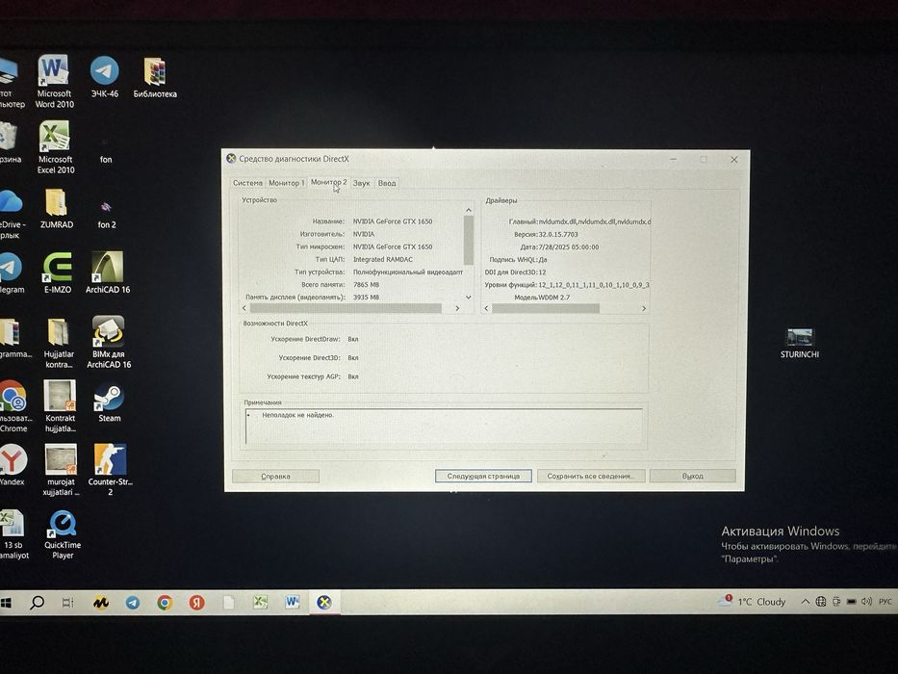
Task: Open Google Chrome from the taskbar
Action: pos(165,603)
